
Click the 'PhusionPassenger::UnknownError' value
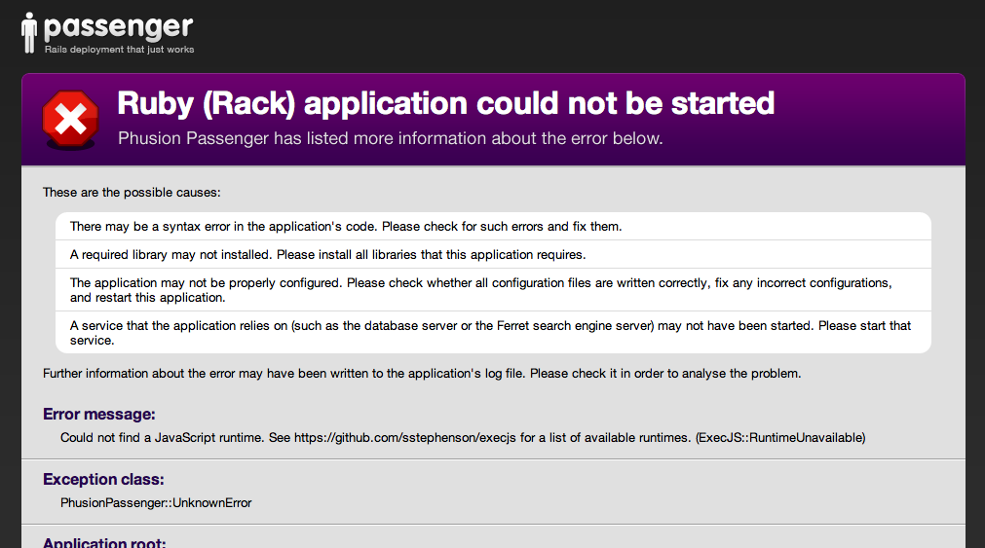tap(156, 503)
